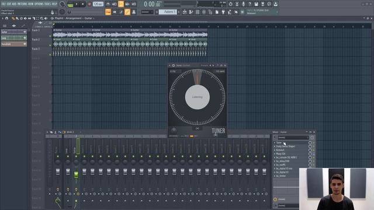Toggle the highlighted typing keyboard piano button

click(x=108, y=12)
